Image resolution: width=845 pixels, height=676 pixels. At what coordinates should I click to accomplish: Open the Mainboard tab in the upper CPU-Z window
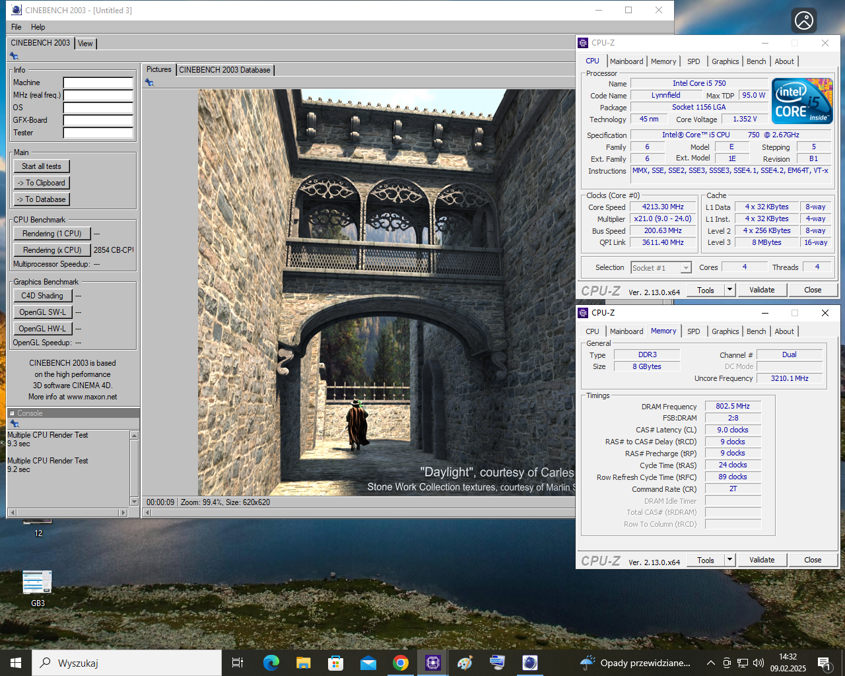coord(626,61)
